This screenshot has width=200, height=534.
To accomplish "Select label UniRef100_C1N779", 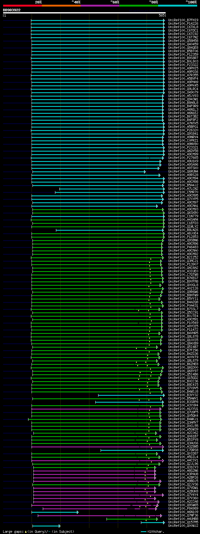I will click(183, 216).
